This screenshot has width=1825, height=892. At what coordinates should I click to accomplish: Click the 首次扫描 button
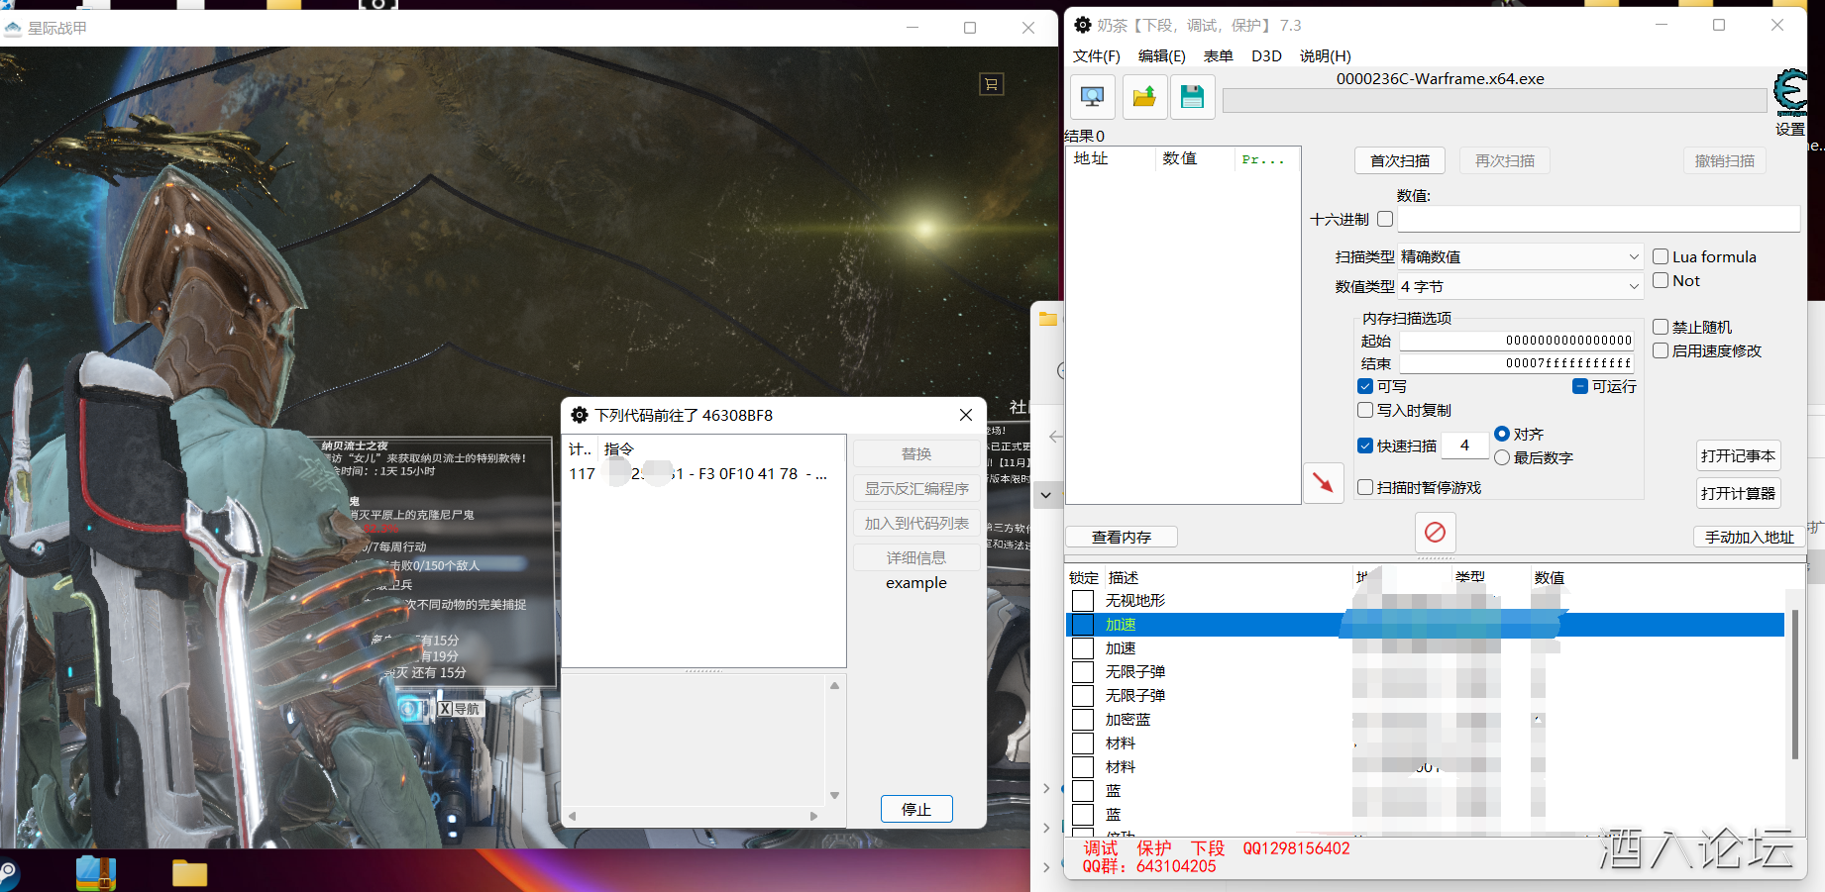coord(1399,160)
